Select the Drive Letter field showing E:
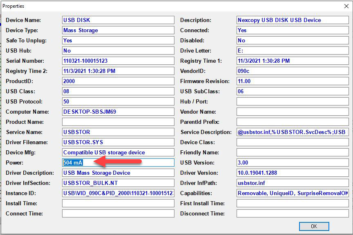Screen dimensions: 353x235 click(293, 51)
